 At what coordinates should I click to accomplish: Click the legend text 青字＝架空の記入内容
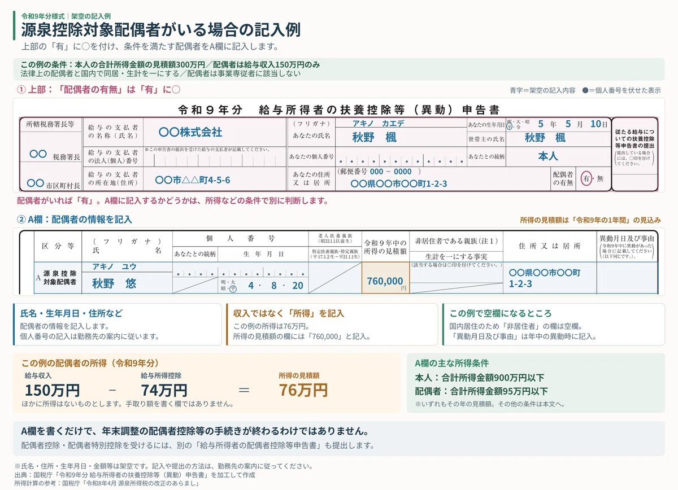pos(542,90)
